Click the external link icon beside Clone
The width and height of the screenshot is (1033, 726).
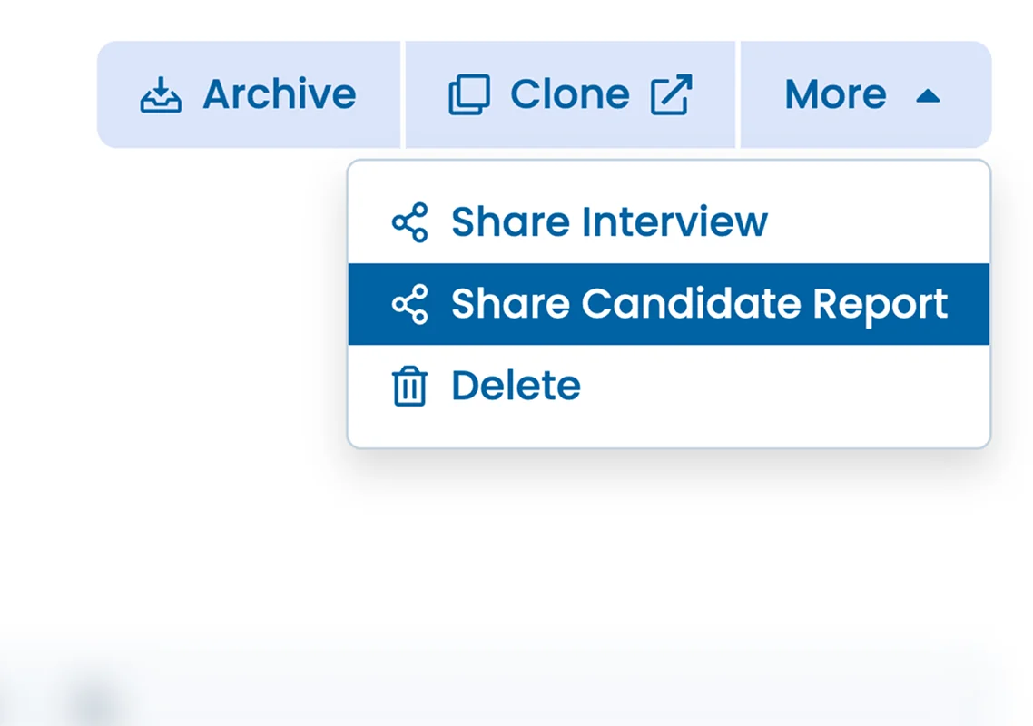(672, 93)
